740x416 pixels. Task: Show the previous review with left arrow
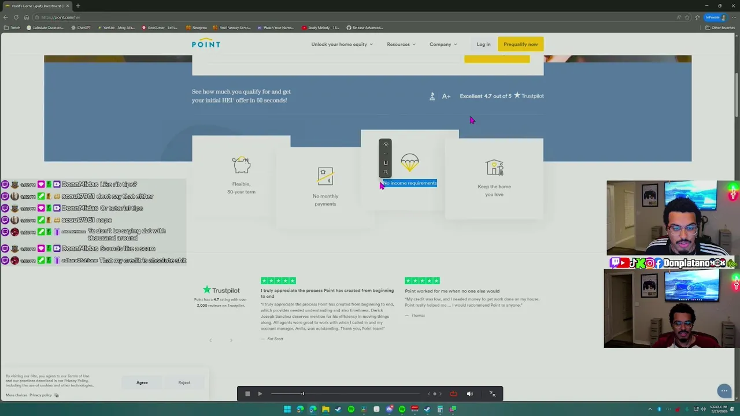[210, 340]
